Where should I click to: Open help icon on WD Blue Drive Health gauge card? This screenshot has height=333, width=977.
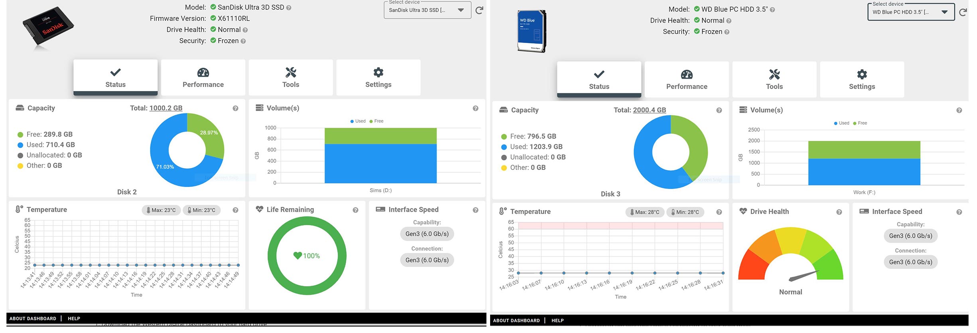click(x=839, y=212)
